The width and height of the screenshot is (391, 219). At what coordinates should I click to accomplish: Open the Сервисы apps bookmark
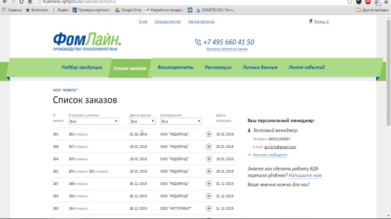point(12,10)
